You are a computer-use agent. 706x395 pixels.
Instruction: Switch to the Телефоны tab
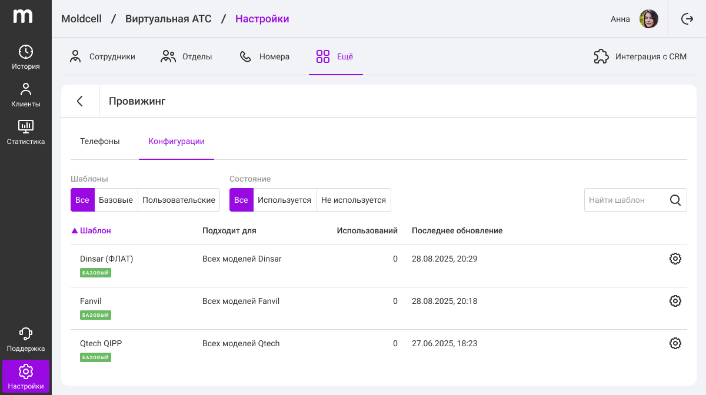pyautogui.click(x=100, y=141)
